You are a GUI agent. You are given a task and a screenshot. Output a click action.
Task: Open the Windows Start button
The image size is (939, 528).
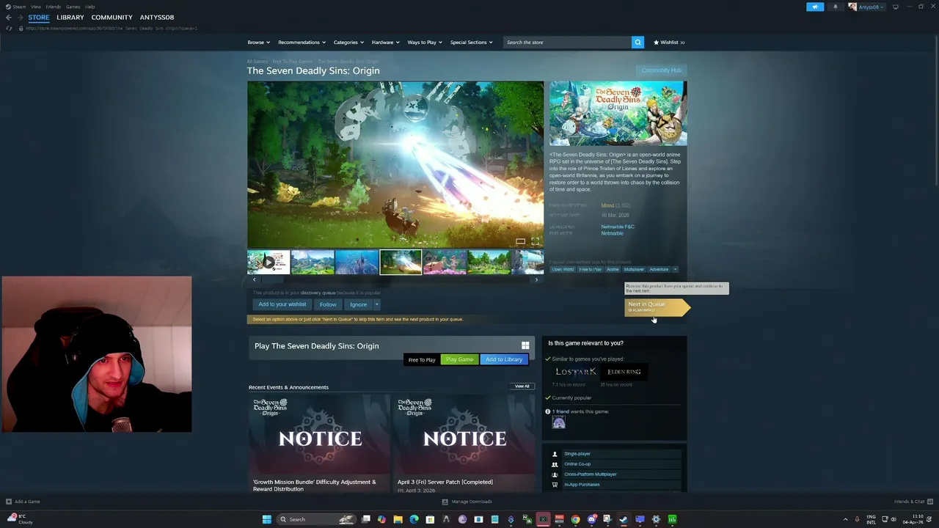[x=267, y=519]
